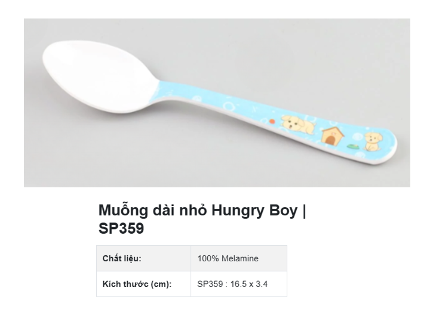Click the 16.5 x 3.4 dimensions text
The height and width of the screenshot is (312, 433).
[247, 284]
